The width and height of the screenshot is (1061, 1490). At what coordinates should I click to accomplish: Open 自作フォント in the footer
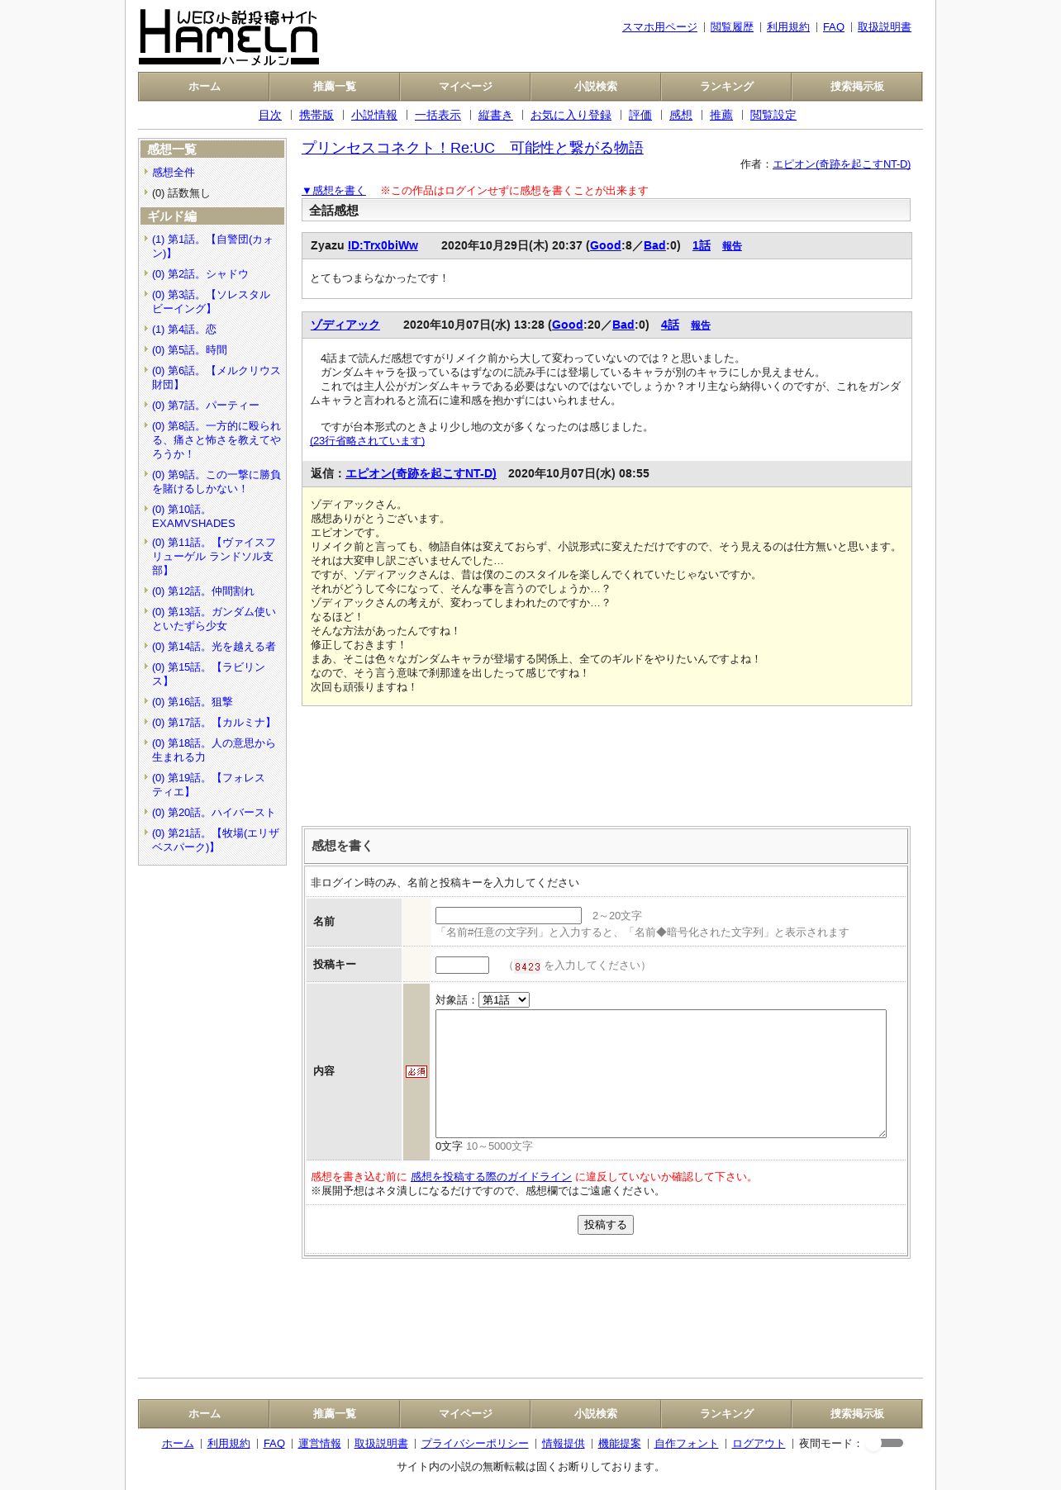687,1444
